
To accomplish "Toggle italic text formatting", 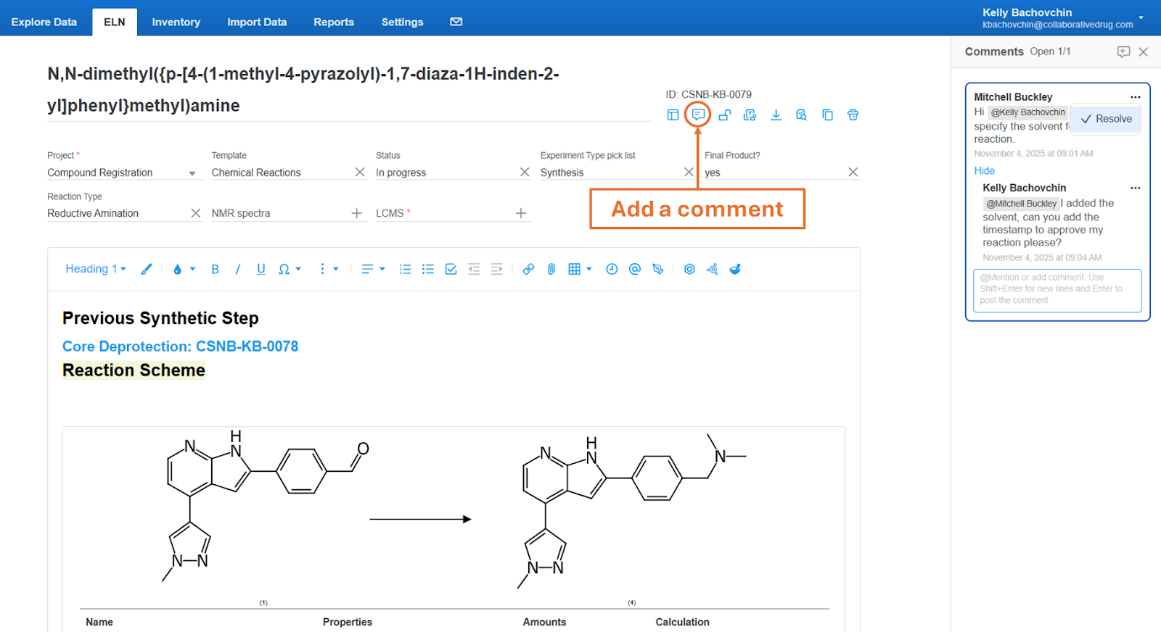I will coord(237,269).
